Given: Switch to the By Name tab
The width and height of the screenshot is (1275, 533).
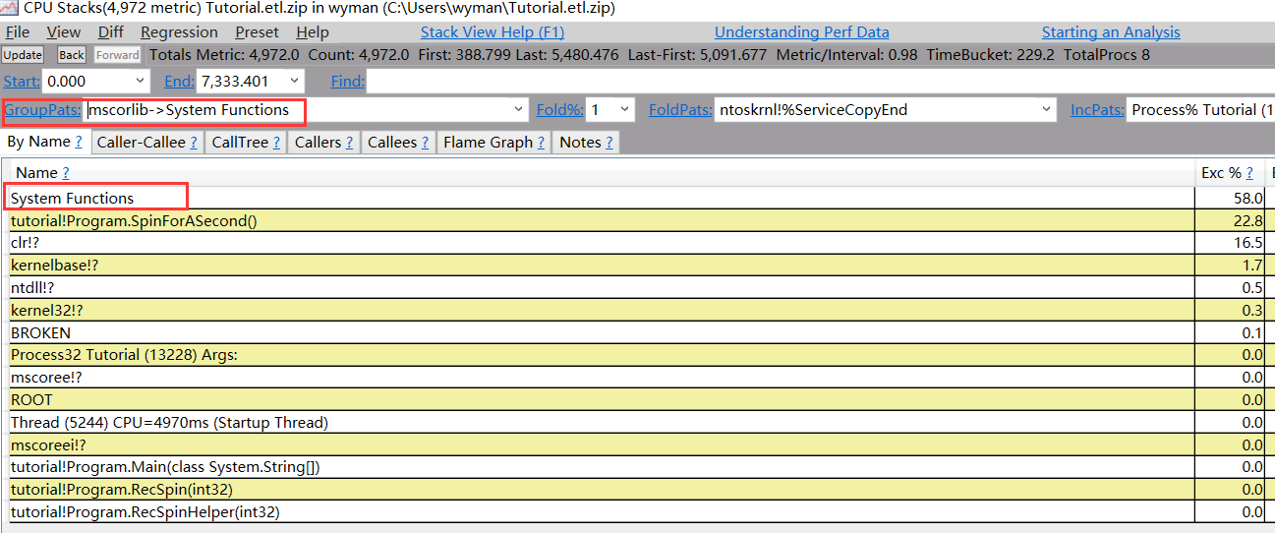Looking at the screenshot, I should pos(45,142).
